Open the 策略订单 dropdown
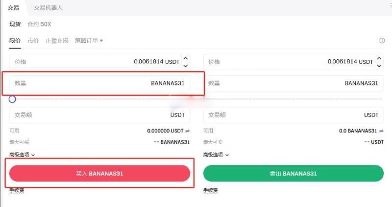 (x=89, y=41)
